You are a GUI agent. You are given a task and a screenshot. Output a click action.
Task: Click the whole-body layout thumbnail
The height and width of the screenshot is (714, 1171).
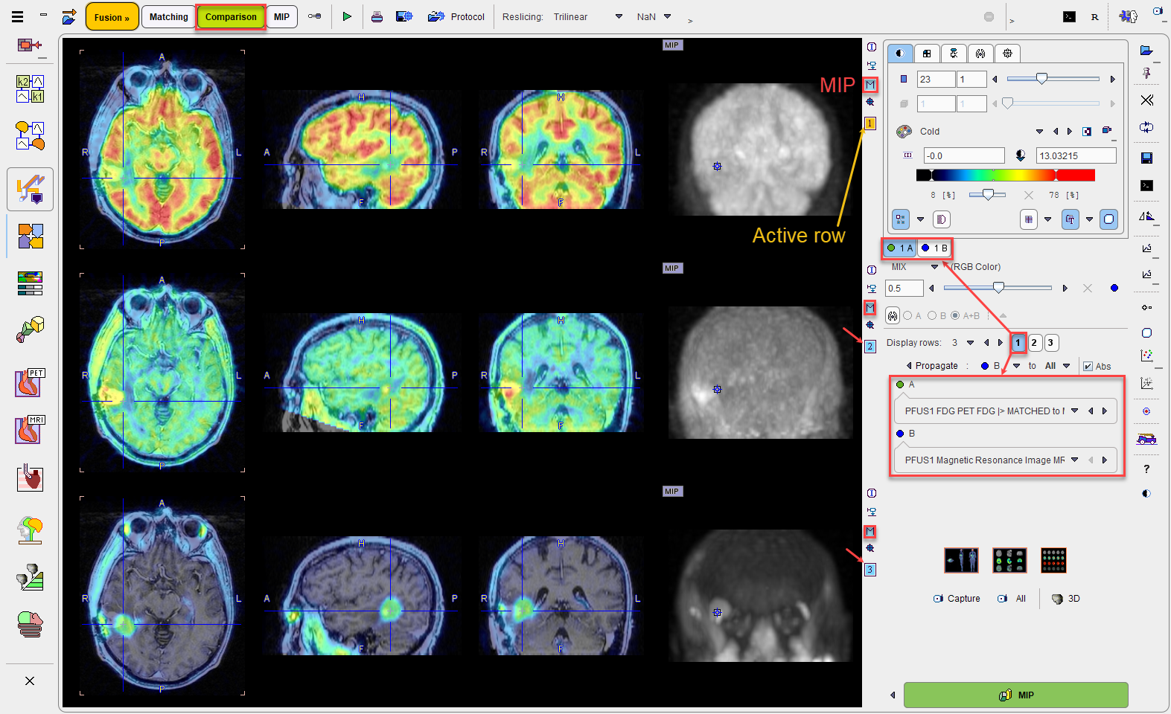[x=961, y=560]
